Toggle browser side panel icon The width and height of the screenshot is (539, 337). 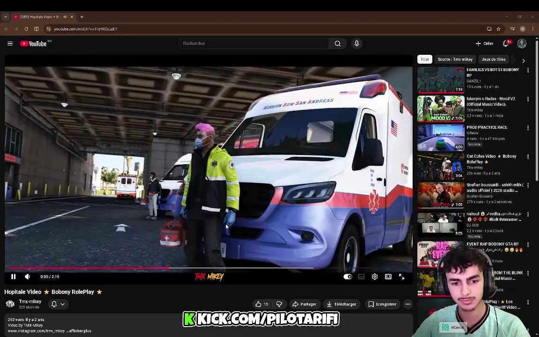[x=36, y=29]
